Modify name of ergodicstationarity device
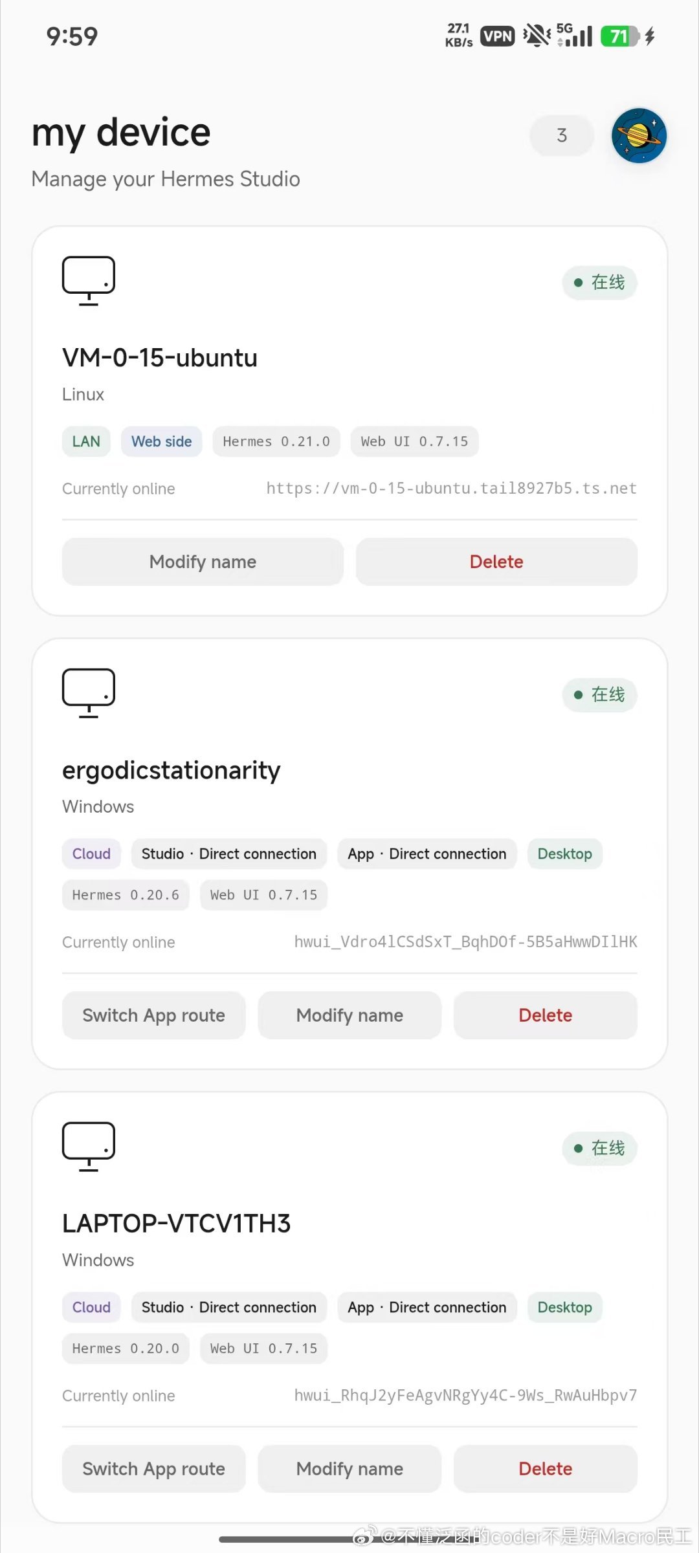Viewport: 699px width, 1553px height. pyautogui.click(x=349, y=1015)
